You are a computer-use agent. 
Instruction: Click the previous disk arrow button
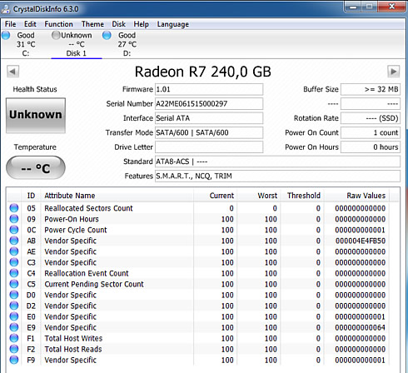pyautogui.click(x=12, y=72)
